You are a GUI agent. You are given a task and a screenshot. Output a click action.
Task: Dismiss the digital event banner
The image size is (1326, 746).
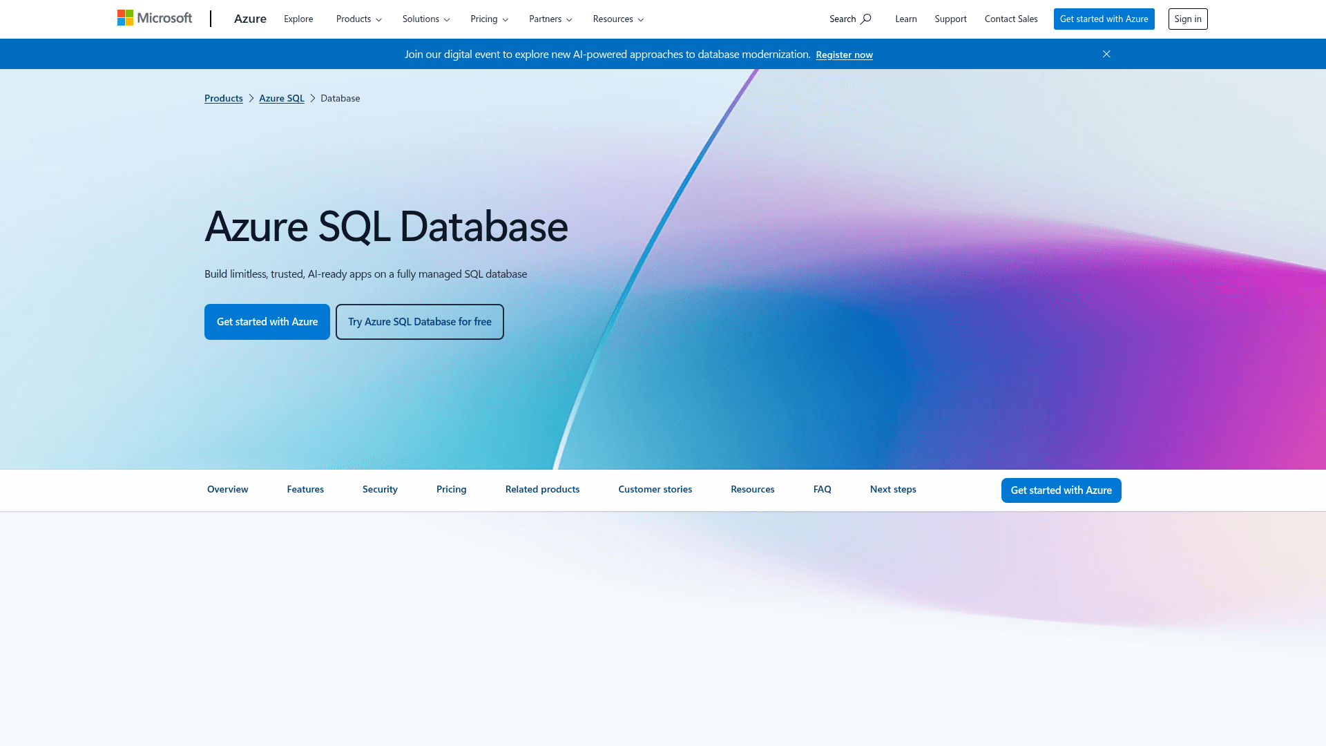coord(1106,54)
